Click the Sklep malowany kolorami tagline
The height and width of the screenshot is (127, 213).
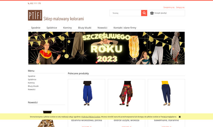click(64, 19)
